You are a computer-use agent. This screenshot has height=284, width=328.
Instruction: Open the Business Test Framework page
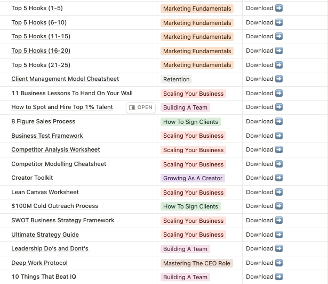47,136
